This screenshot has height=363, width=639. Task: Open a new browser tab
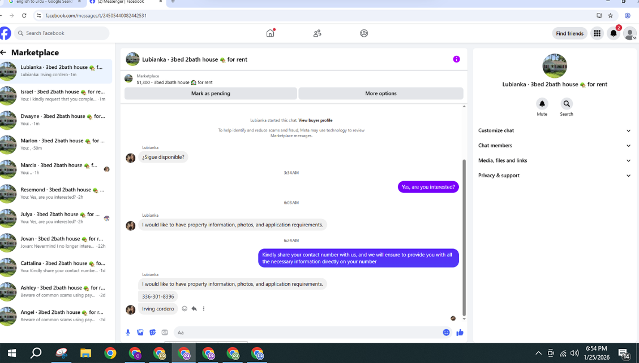point(173,2)
